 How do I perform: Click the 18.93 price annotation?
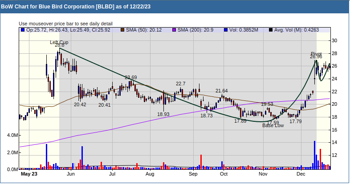tap(163, 114)
